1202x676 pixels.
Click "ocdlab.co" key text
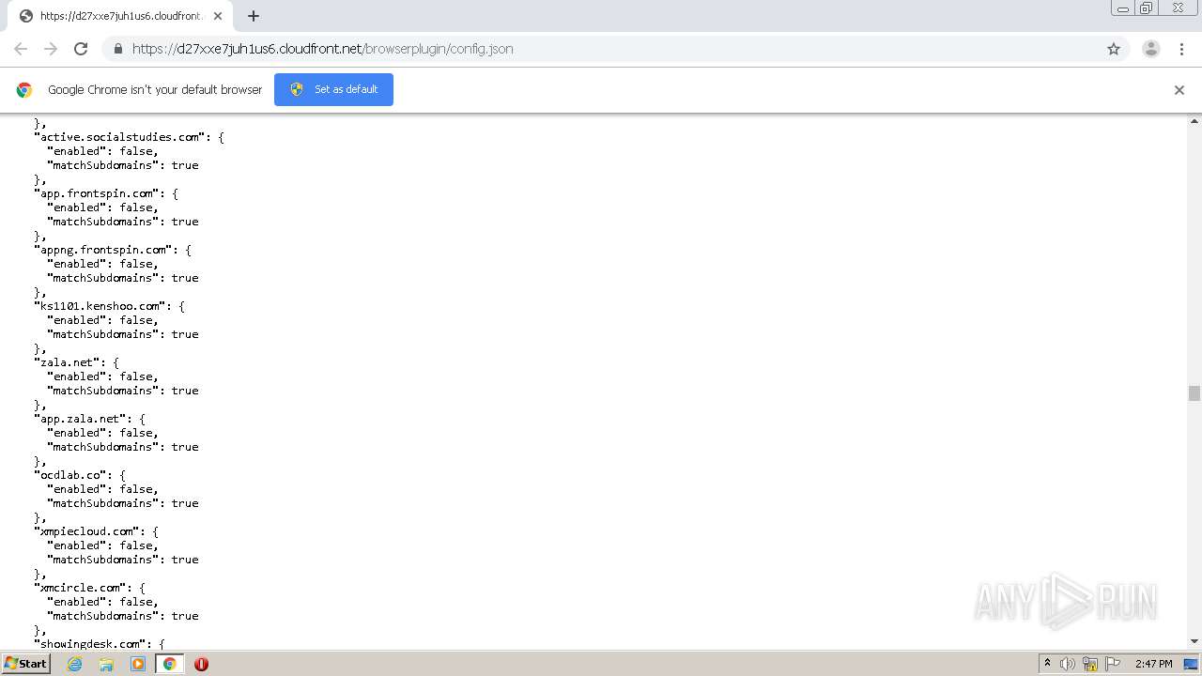(71, 475)
